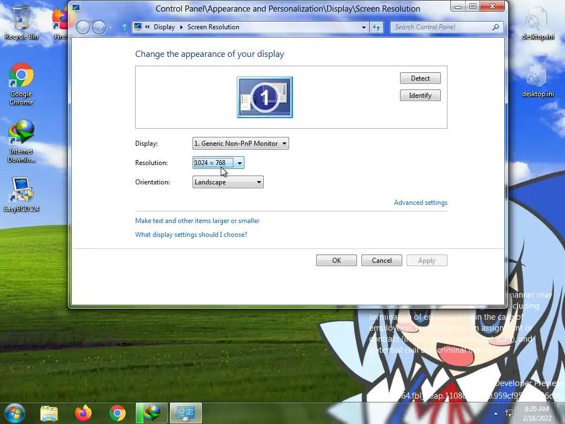Open the Orientation Landscape dropdown

coord(228,182)
